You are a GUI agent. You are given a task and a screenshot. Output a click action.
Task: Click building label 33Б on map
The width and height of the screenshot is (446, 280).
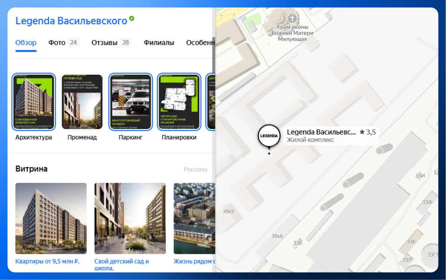(298, 243)
